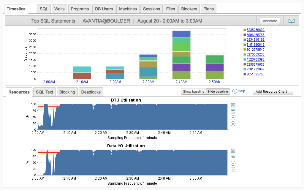The image size is (304, 190).
Task: Disable Hide baseline
Action: 218,91
